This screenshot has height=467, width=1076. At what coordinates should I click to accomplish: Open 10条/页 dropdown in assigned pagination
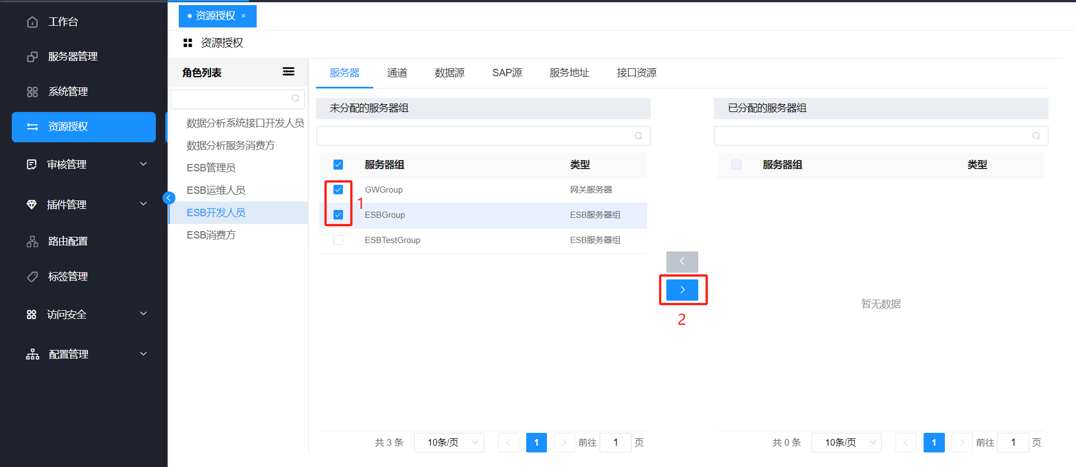tap(846, 442)
